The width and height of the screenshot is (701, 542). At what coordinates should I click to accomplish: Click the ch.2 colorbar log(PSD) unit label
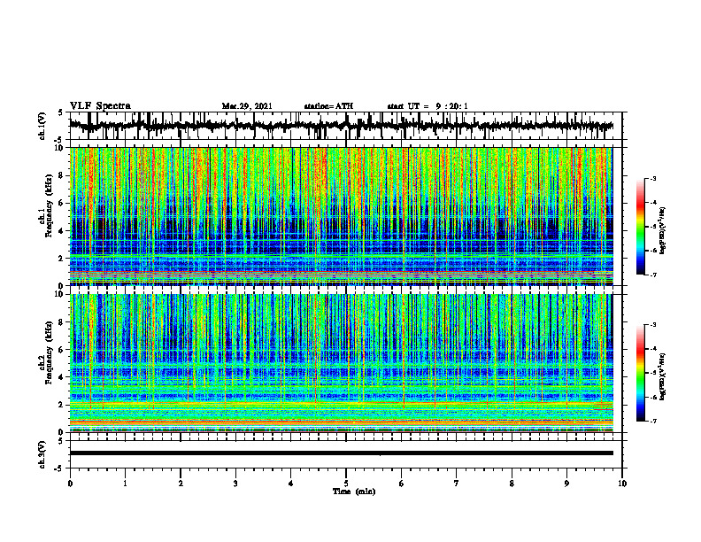[663, 377]
